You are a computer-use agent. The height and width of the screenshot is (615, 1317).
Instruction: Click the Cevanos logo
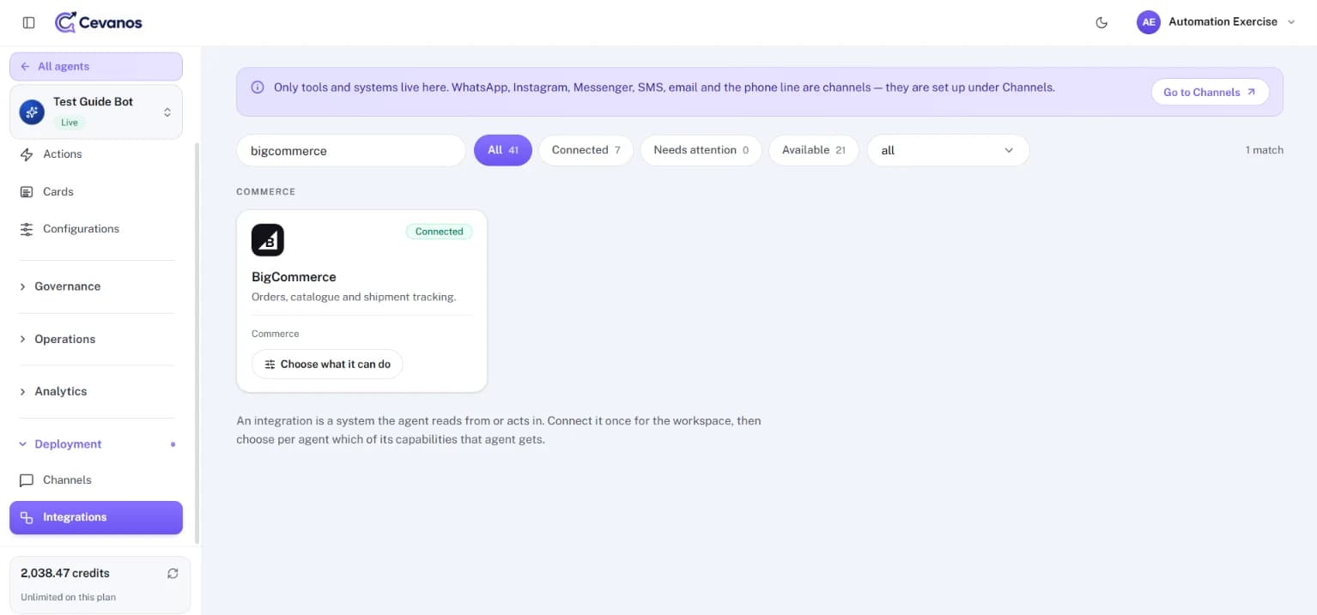pyautogui.click(x=98, y=22)
